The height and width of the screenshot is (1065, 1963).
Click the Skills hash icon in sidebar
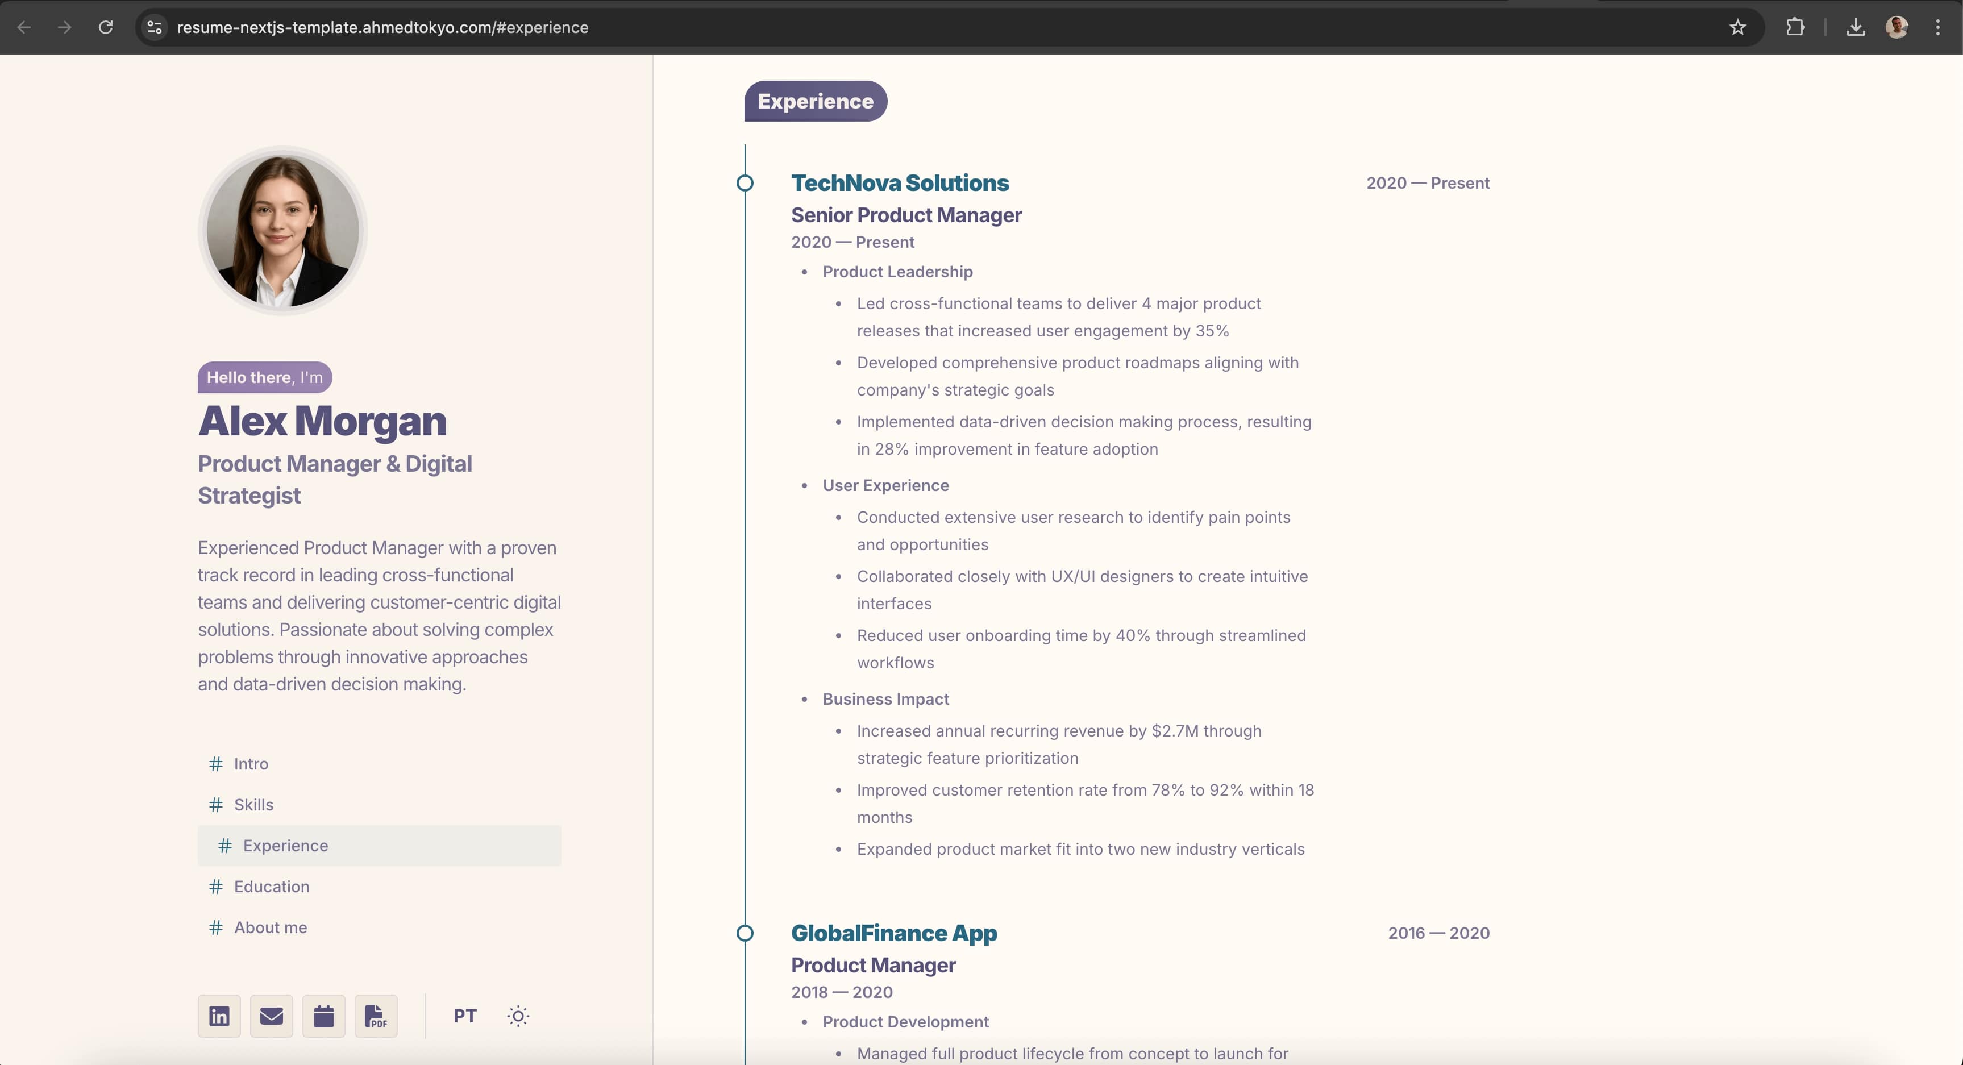[x=215, y=805]
